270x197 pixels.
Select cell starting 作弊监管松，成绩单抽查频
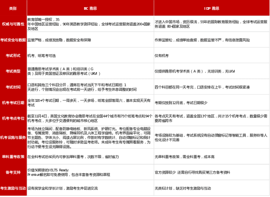click(x=212, y=40)
